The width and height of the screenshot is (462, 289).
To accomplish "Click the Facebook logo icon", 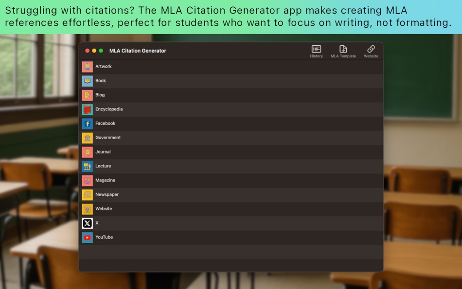I will click(x=87, y=124).
